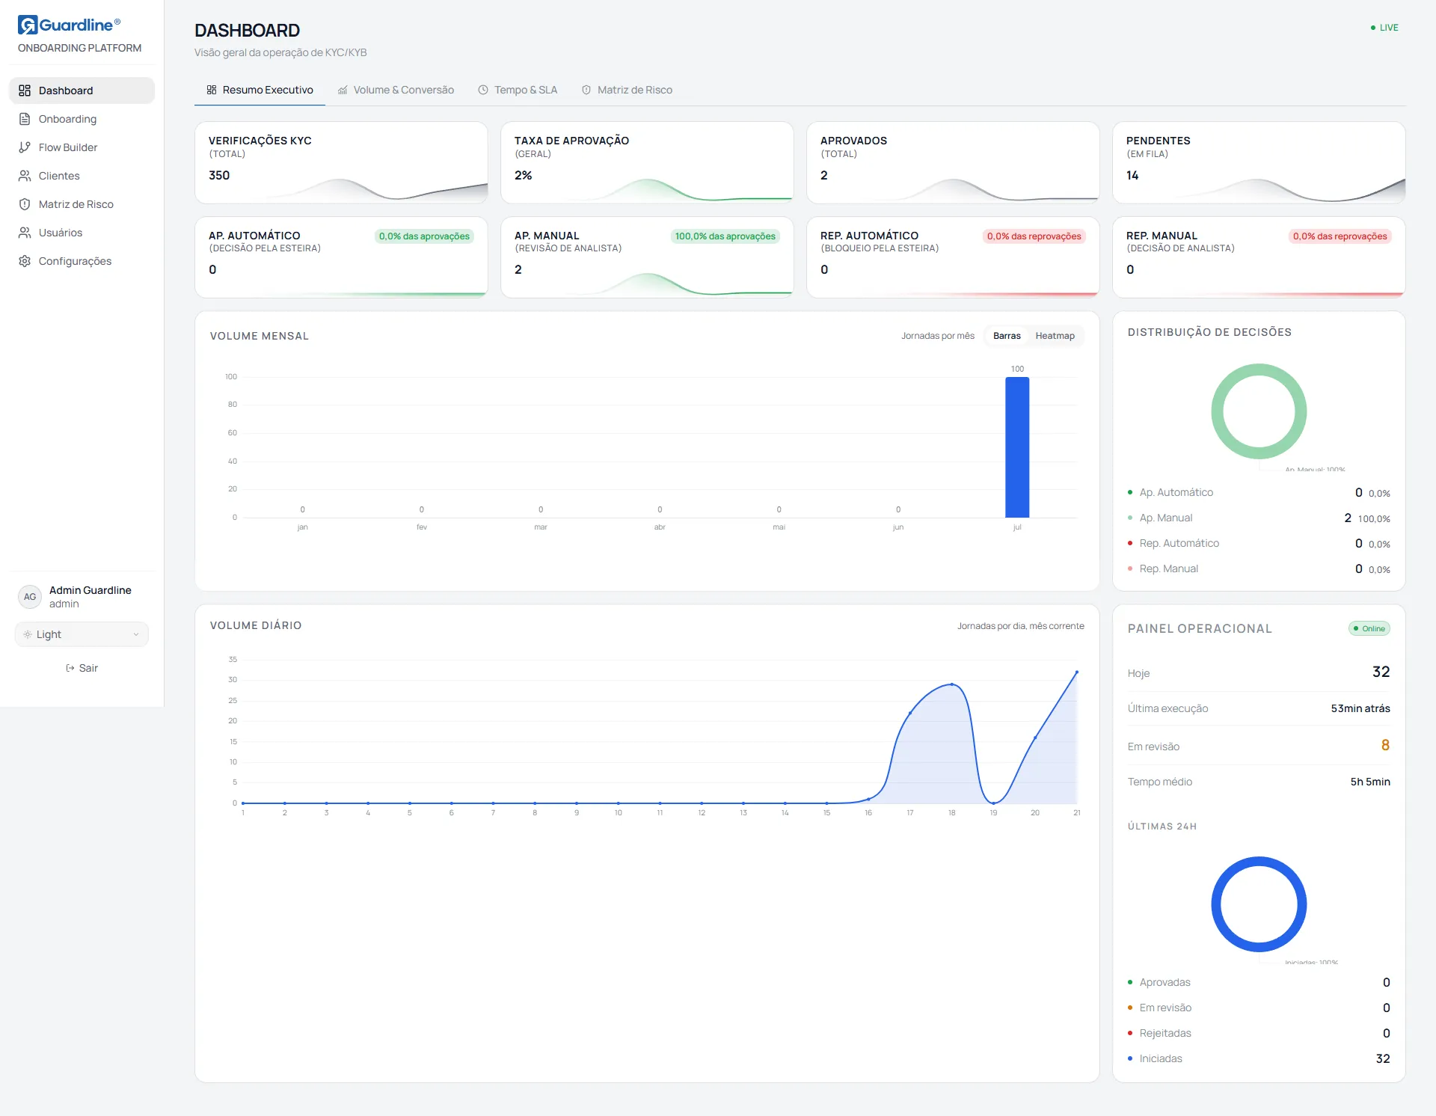Click the blue Últimas 24h donut chart
The height and width of the screenshot is (1116, 1436).
click(x=1259, y=904)
